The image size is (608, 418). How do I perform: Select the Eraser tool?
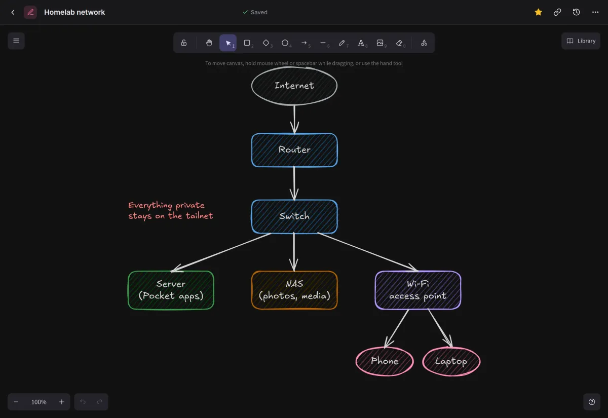pyautogui.click(x=399, y=43)
